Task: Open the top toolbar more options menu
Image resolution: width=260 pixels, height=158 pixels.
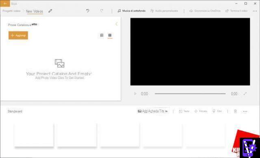Action: 255,11
